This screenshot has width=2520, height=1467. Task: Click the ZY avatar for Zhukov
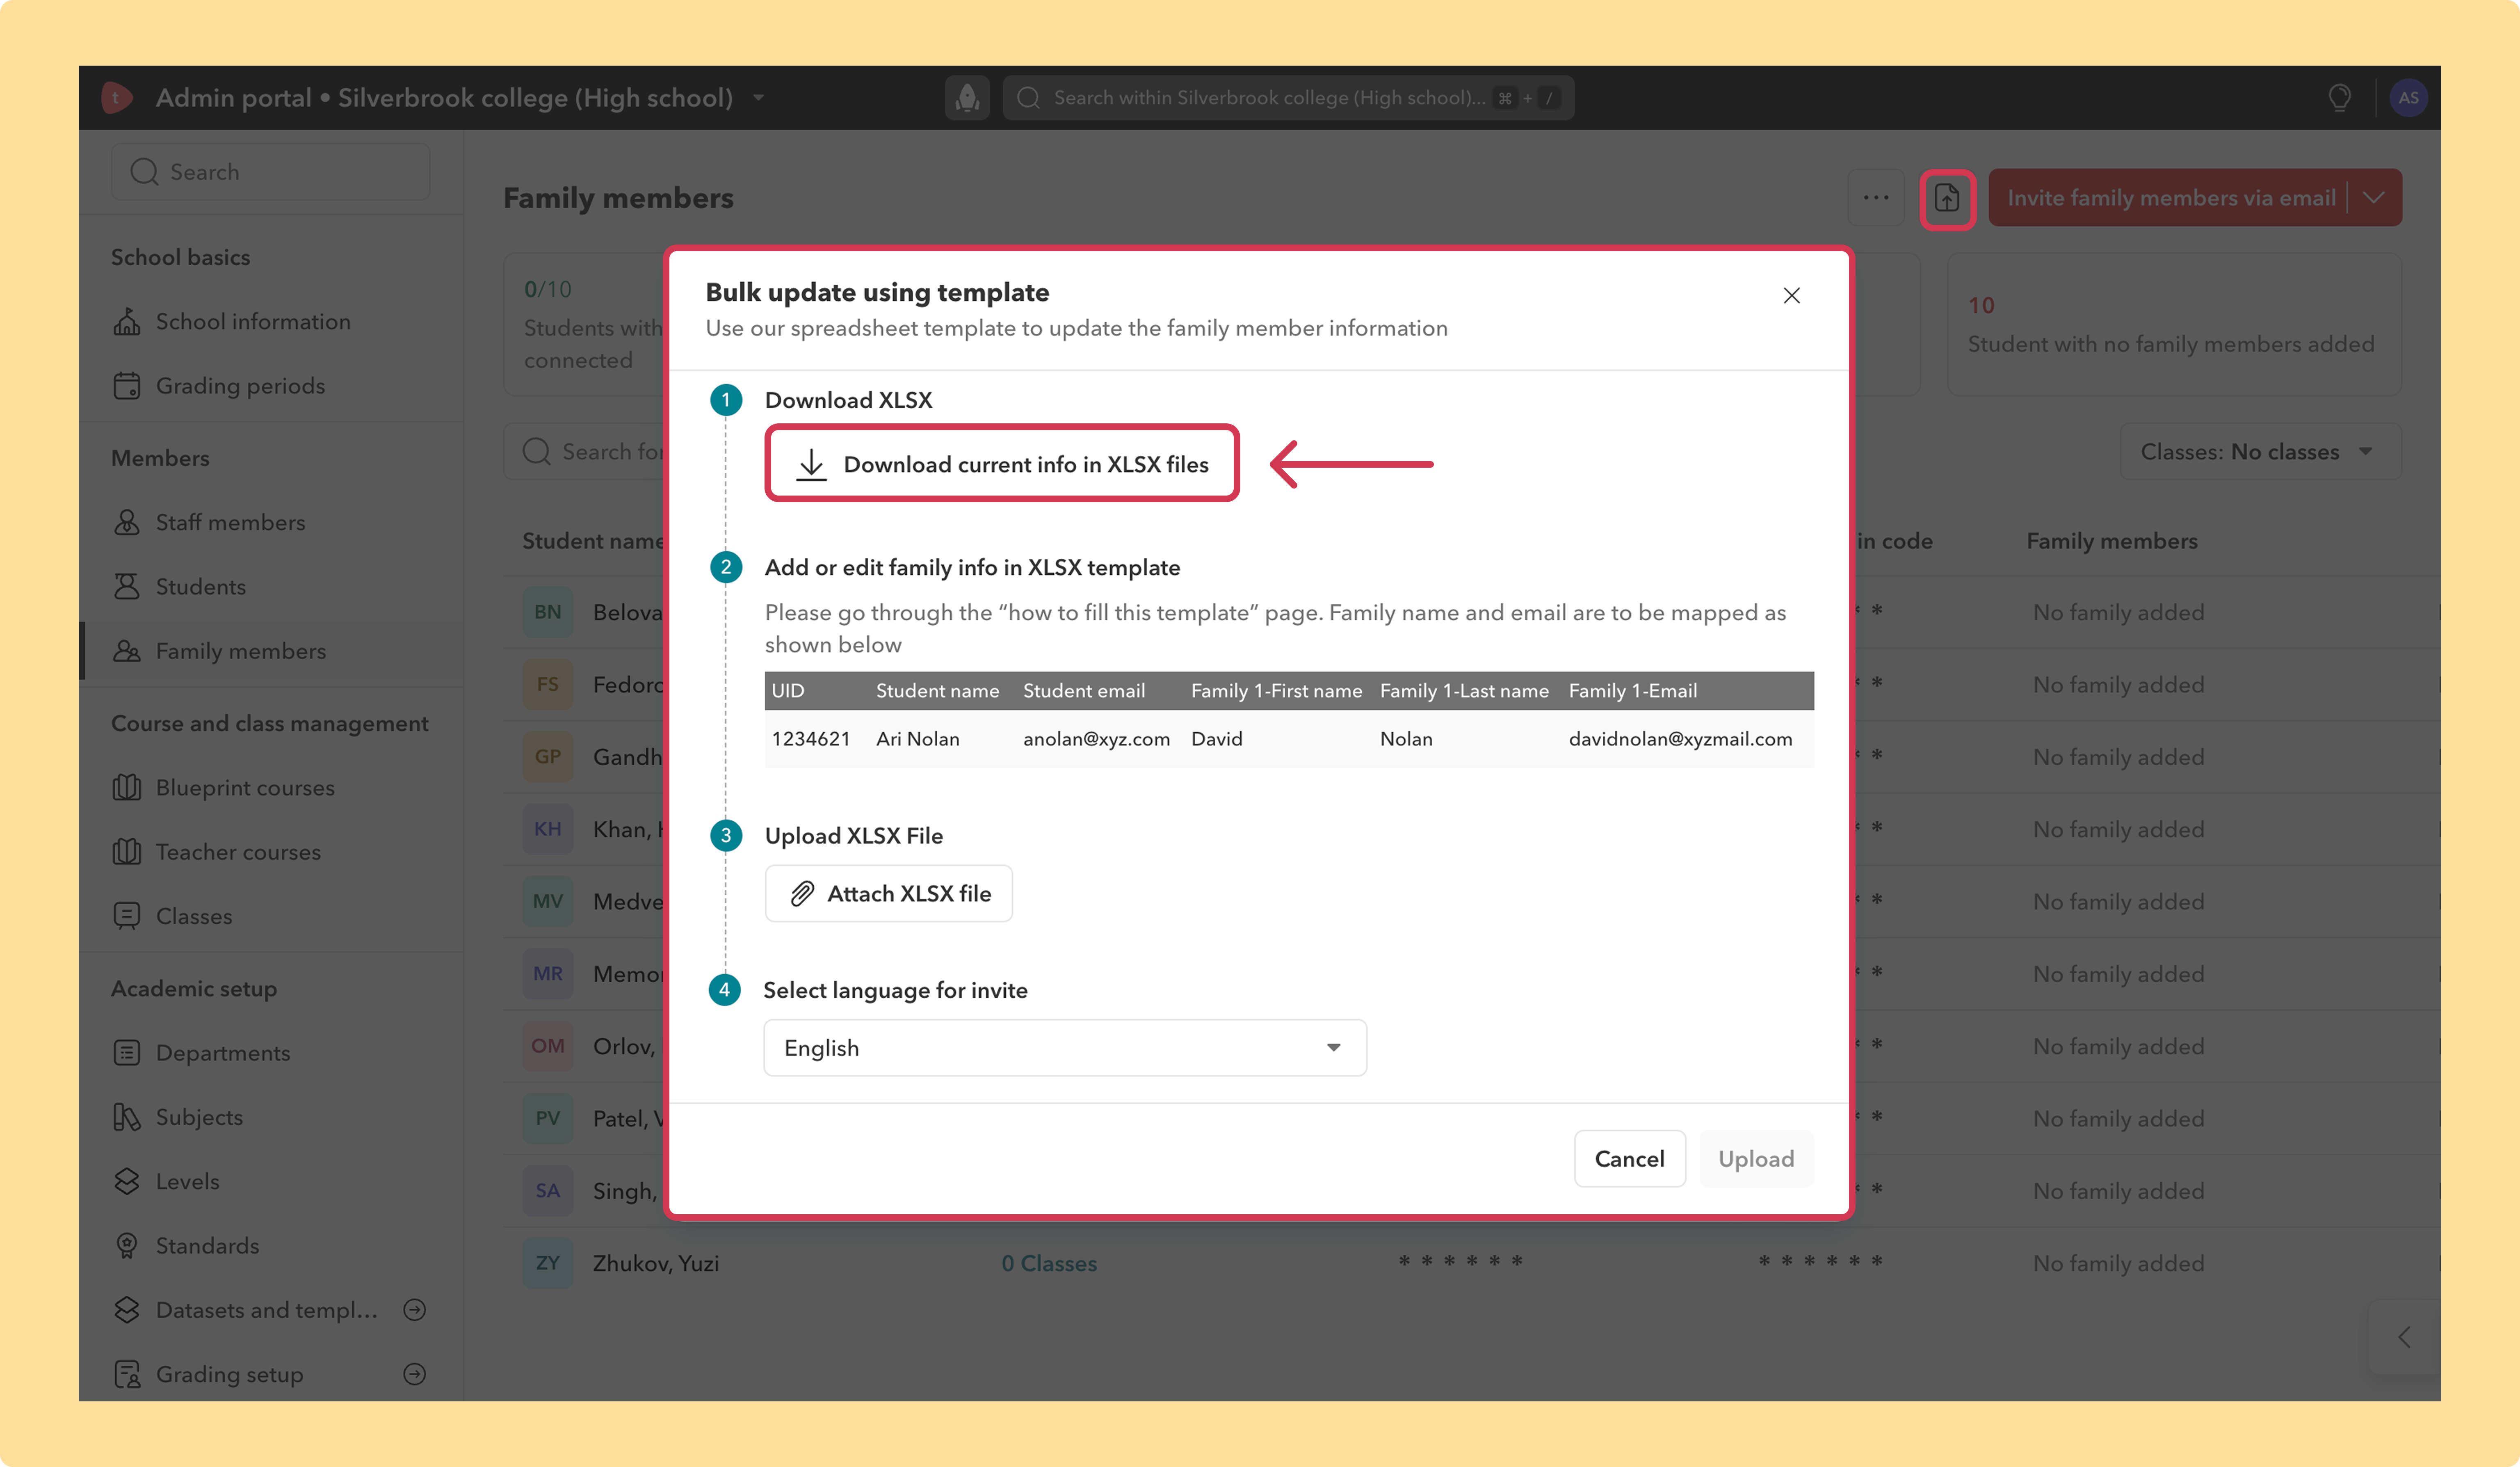pyautogui.click(x=548, y=1263)
